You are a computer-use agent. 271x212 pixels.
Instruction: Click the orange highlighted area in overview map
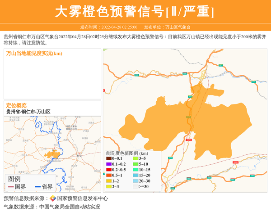(52, 154)
